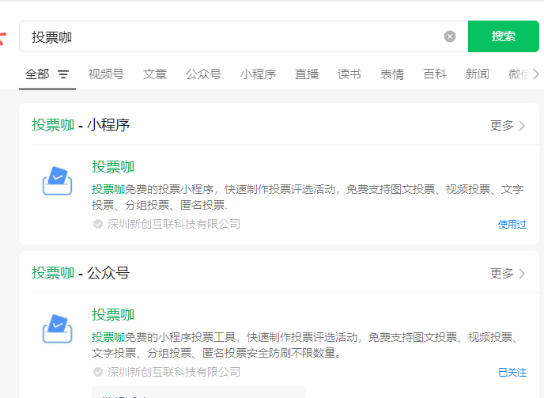The height and width of the screenshot is (398, 544).
Task: Switch to the 新闻 tab
Action: [478, 74]
